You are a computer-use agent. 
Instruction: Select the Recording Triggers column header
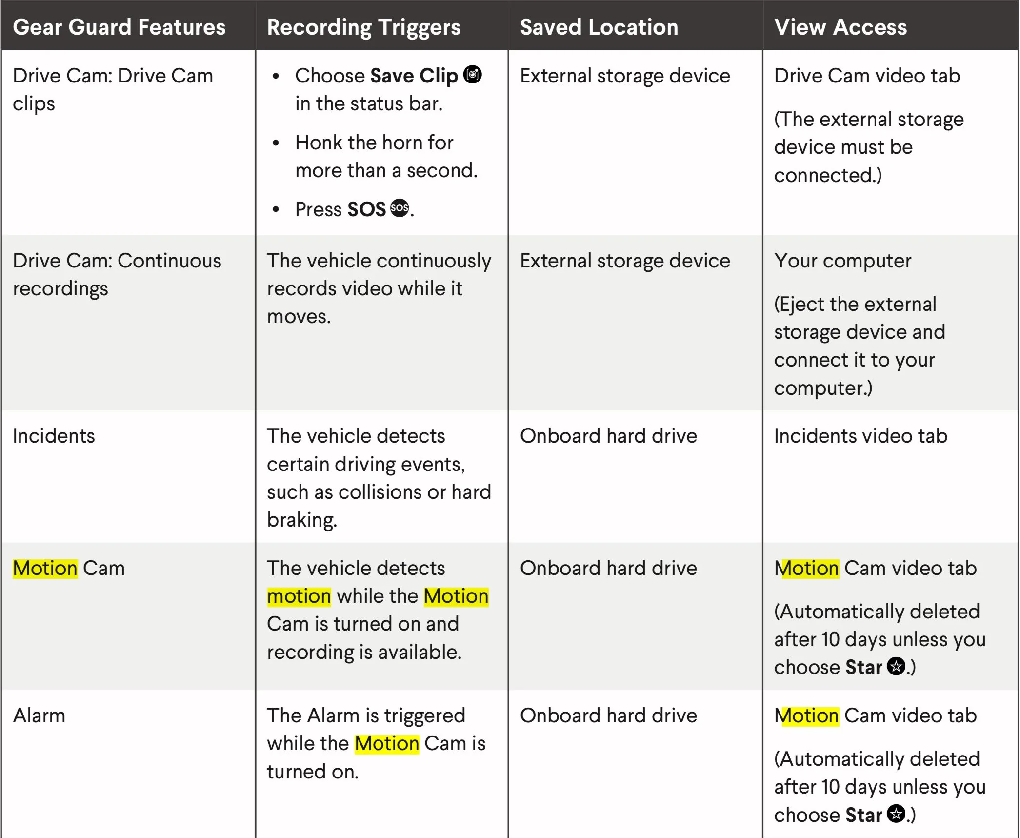point(363,27)
